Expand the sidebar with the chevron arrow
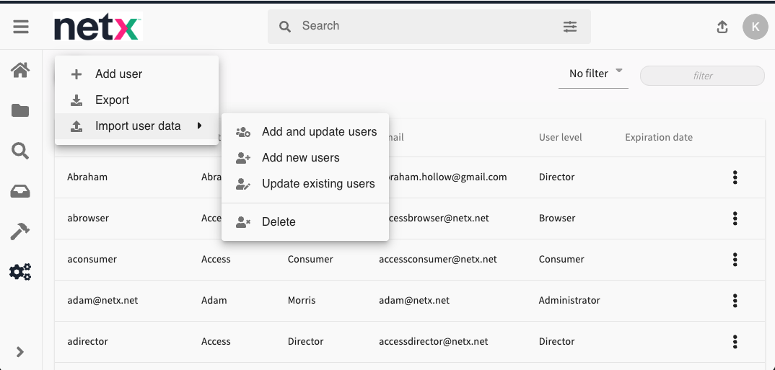 (20, 352)
